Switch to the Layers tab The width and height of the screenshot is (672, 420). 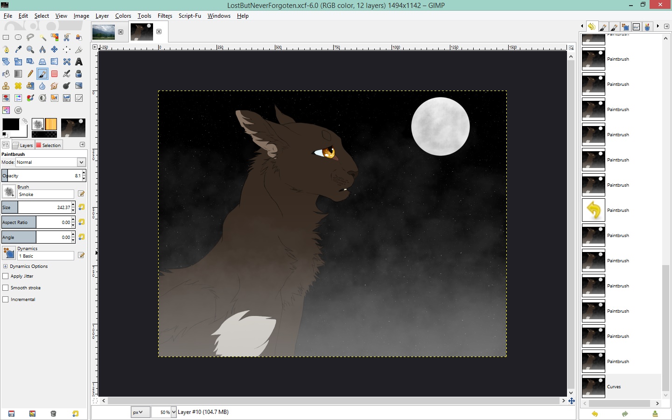pos(22,145)
